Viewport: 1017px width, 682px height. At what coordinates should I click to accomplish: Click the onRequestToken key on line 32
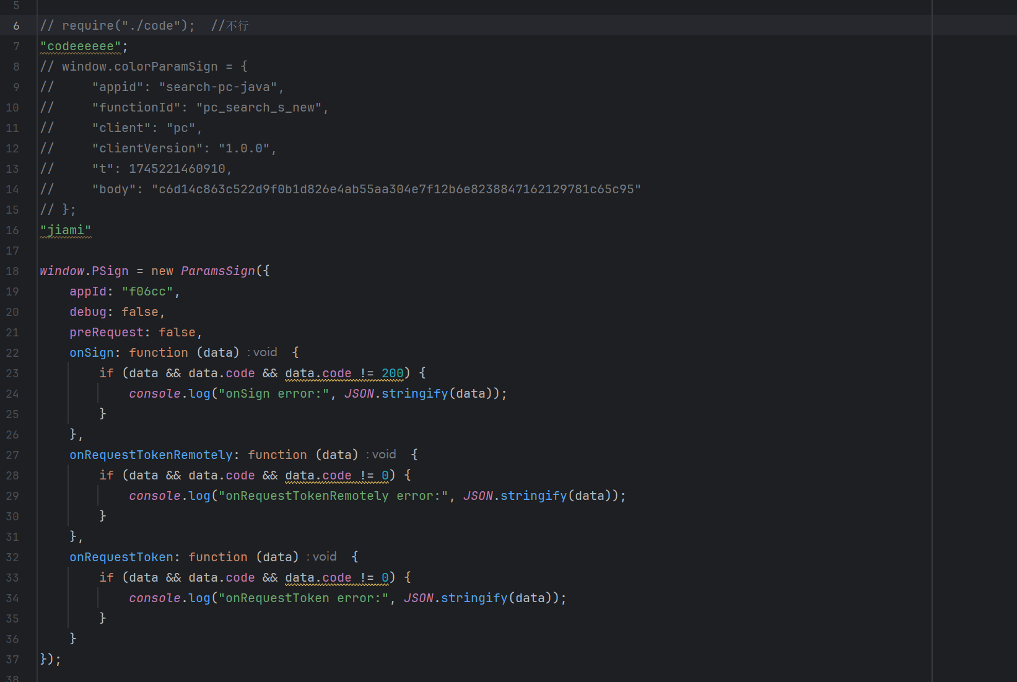tap(121, 557)
